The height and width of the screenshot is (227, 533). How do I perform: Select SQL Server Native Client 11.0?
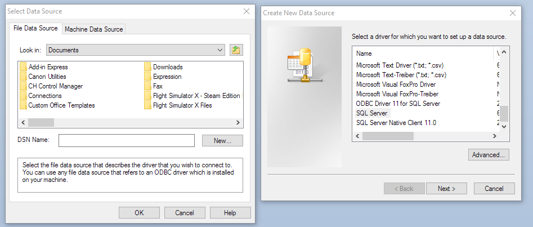click(396, 123)
